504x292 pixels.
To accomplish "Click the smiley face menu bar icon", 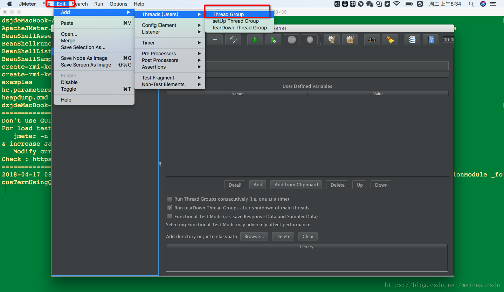I will tap(337, 4).
